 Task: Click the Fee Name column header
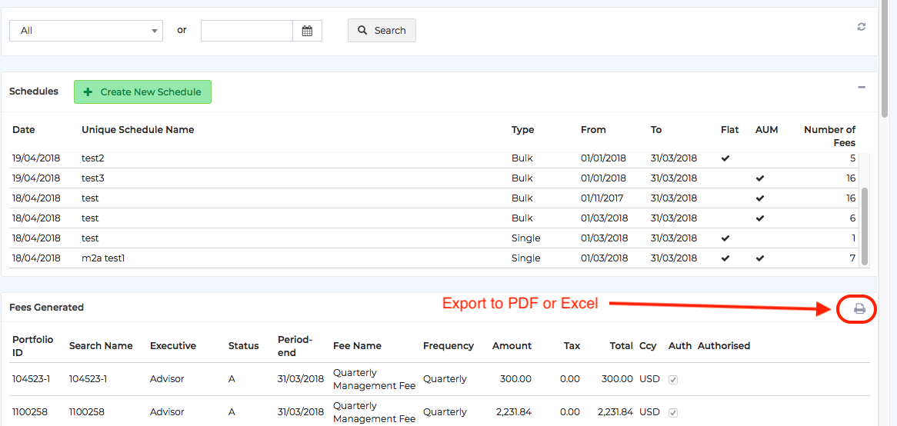pos(357,346)
